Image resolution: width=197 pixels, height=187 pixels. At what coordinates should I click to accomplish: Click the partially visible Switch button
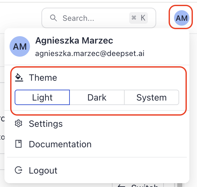[138, 185]
